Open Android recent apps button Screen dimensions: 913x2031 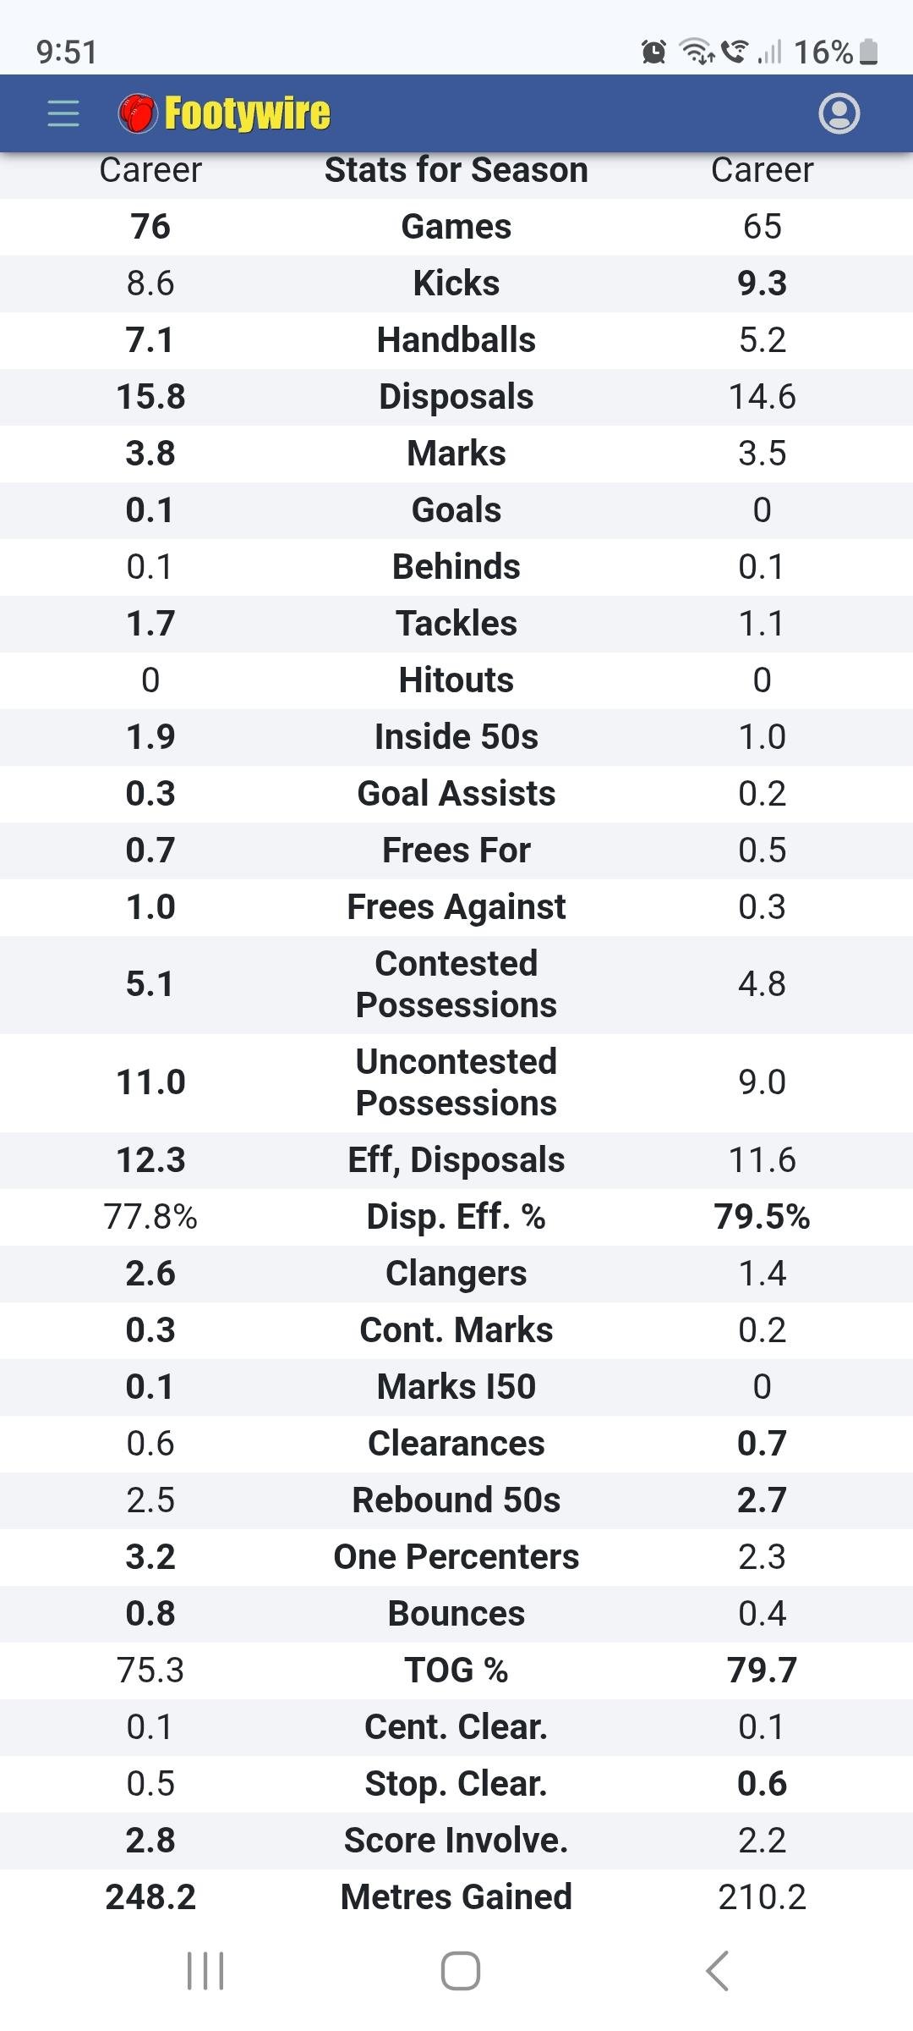(x=205, y=1971)
